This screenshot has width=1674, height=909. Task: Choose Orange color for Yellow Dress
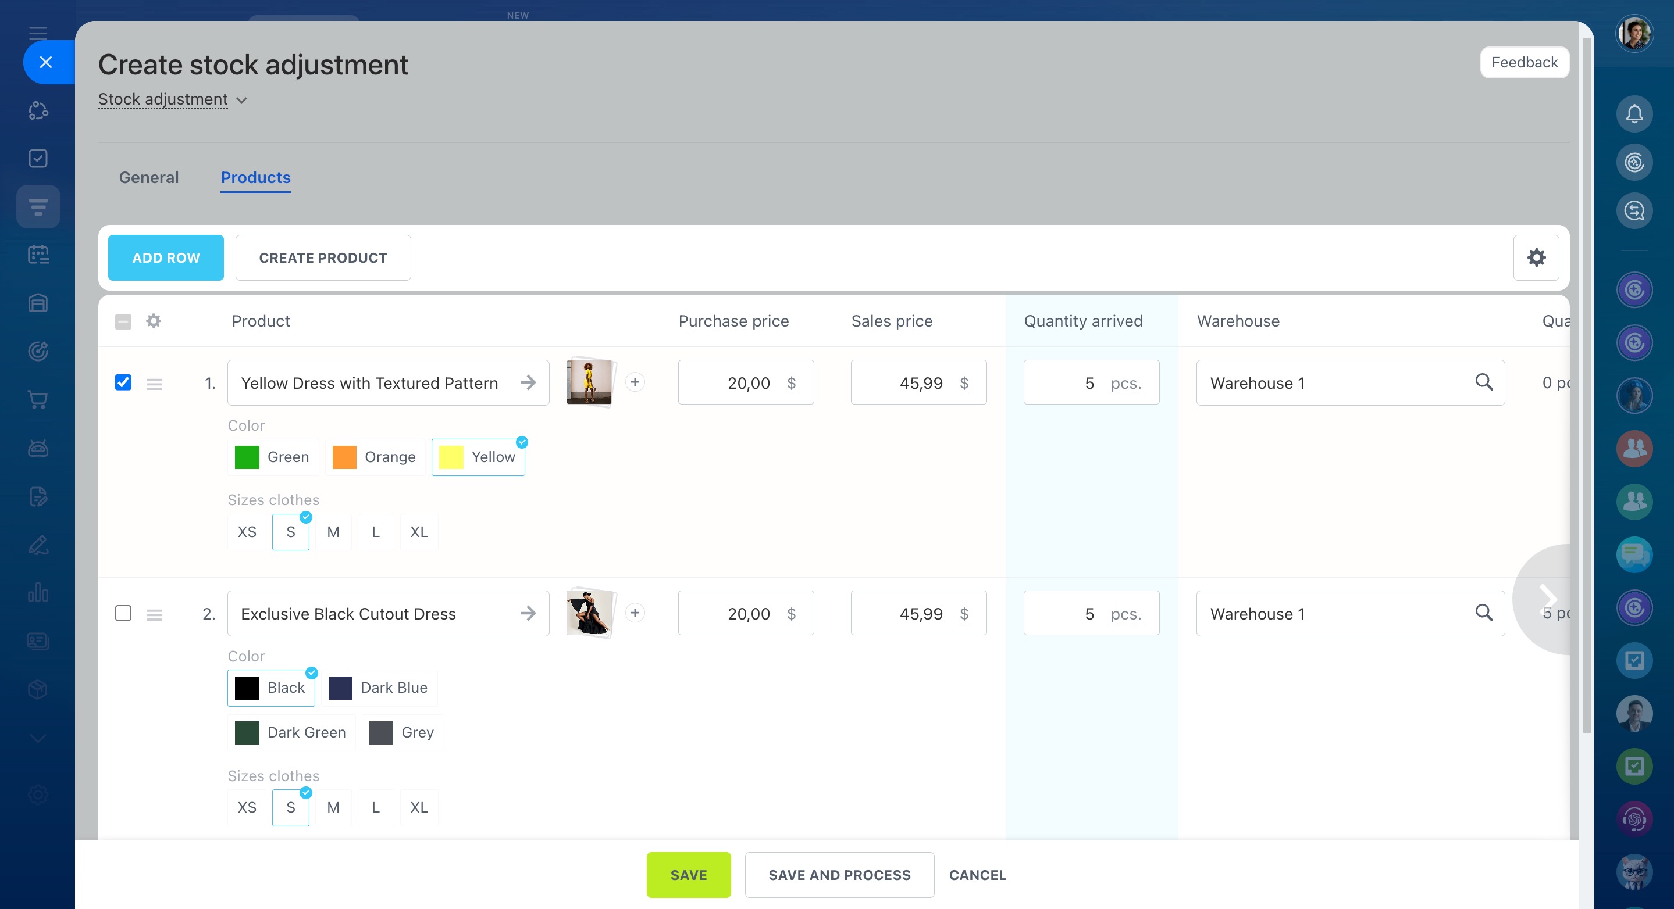tap(375, 456)
